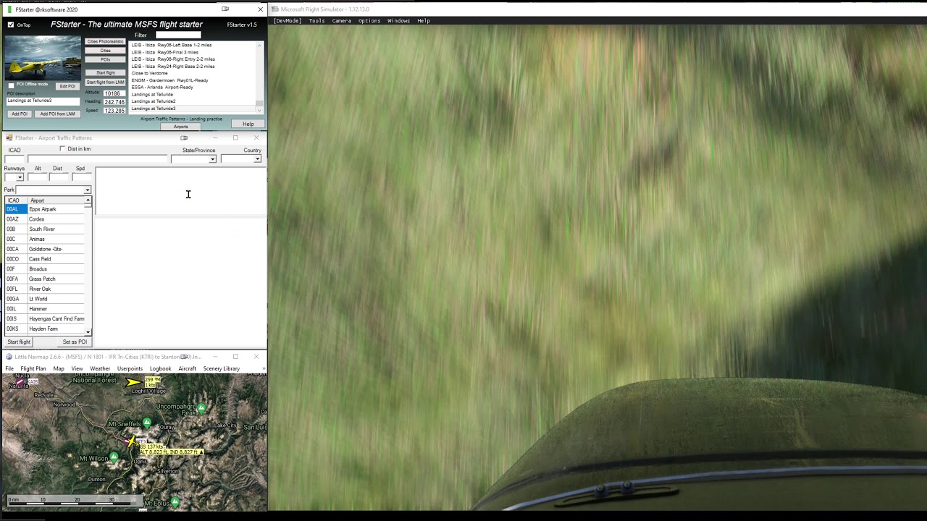Select airport row 00CO Cass Field

[45, 259]
